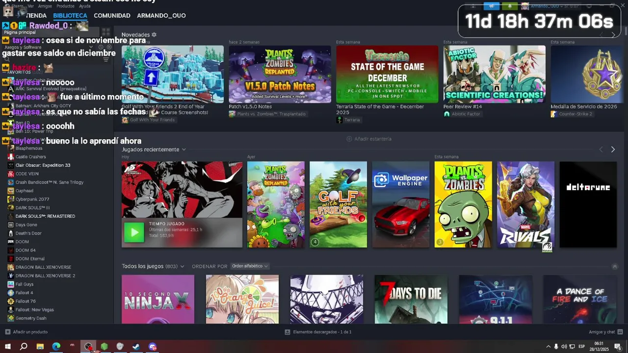The height and width of the screenshot is (353, 628).
Task: Open Amigos y chat icon
Action: 620,332
